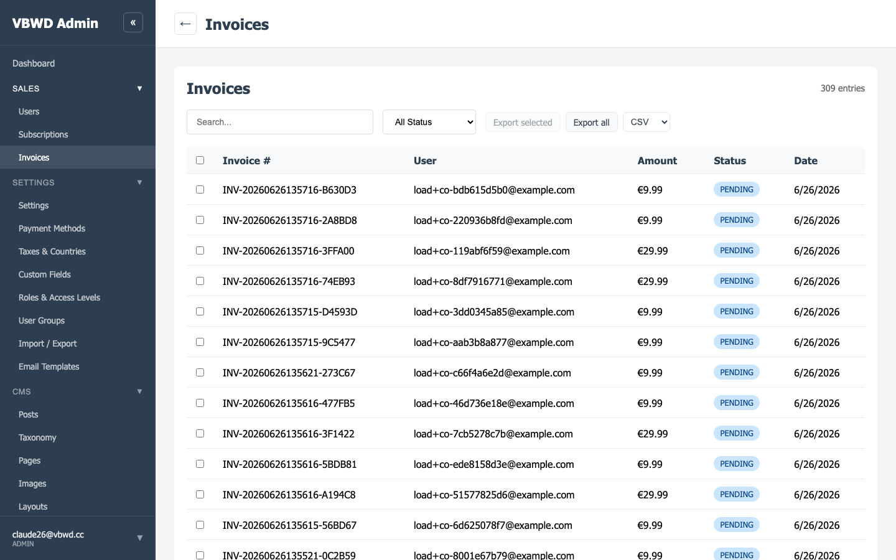This screenshot has width=896, height=560.
Task: Toggle the select-all invoices checkbox
Action: coord(200,160)
